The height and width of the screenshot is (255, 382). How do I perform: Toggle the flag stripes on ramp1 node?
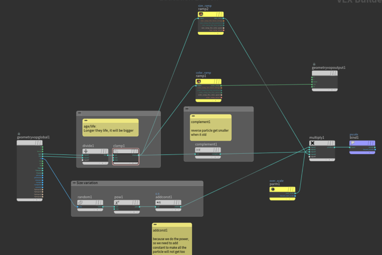tap(217, 81)
